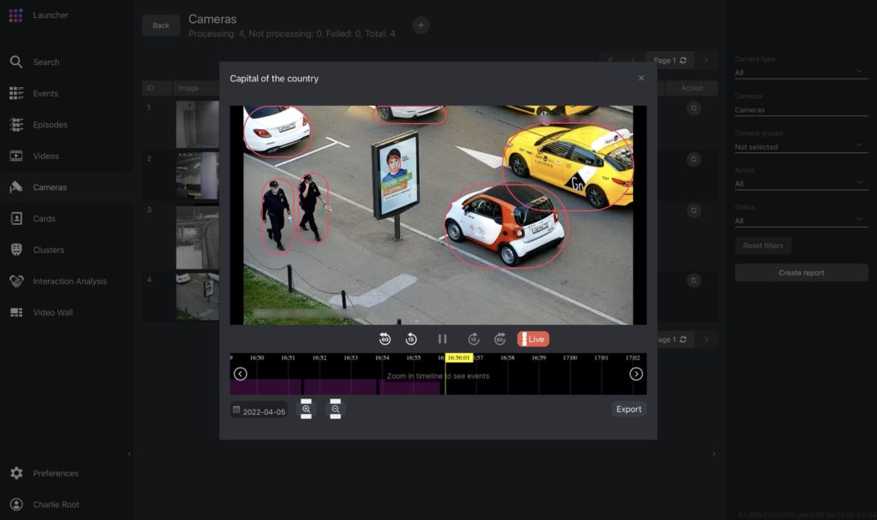Expand the Status filter dropdown
The width and height of the screenshot is (877, 520).
tap(801, 221)
